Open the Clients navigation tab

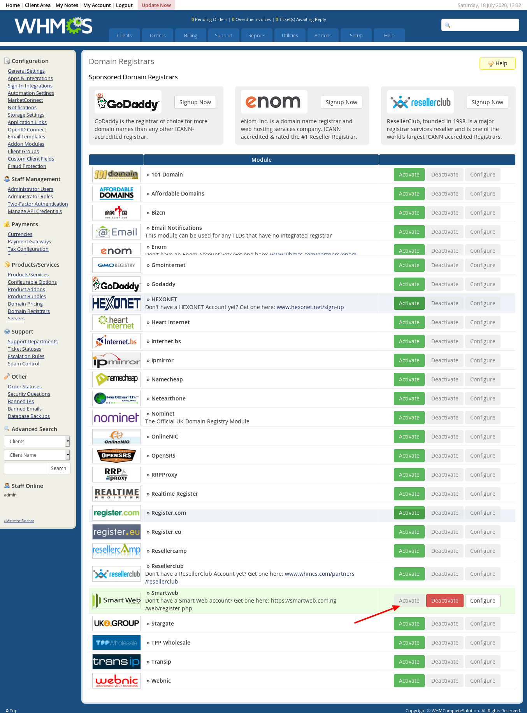pos(125,35)
